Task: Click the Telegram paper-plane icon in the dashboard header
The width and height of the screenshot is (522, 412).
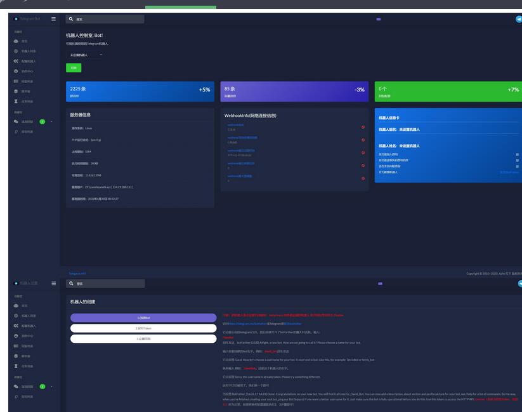Action: coord(519,19)
